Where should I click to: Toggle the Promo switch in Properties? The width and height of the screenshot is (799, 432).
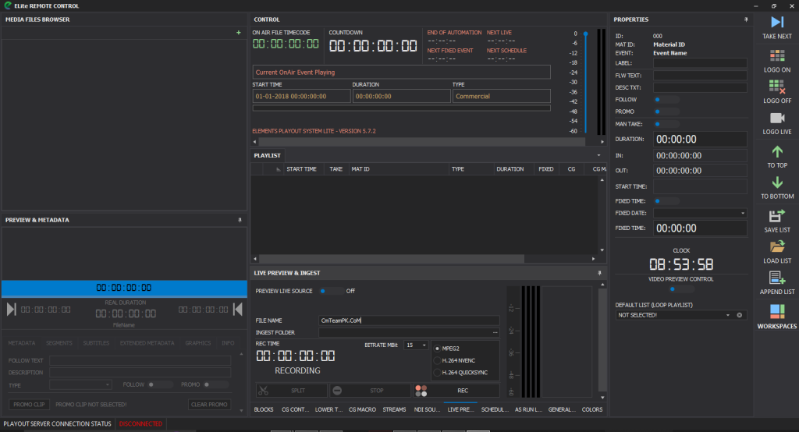666,112
